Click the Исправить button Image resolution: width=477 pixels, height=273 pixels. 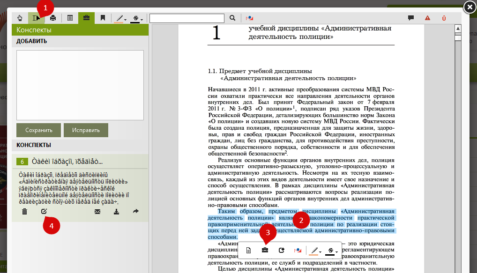pyautogui.click(x=86, y=130)
